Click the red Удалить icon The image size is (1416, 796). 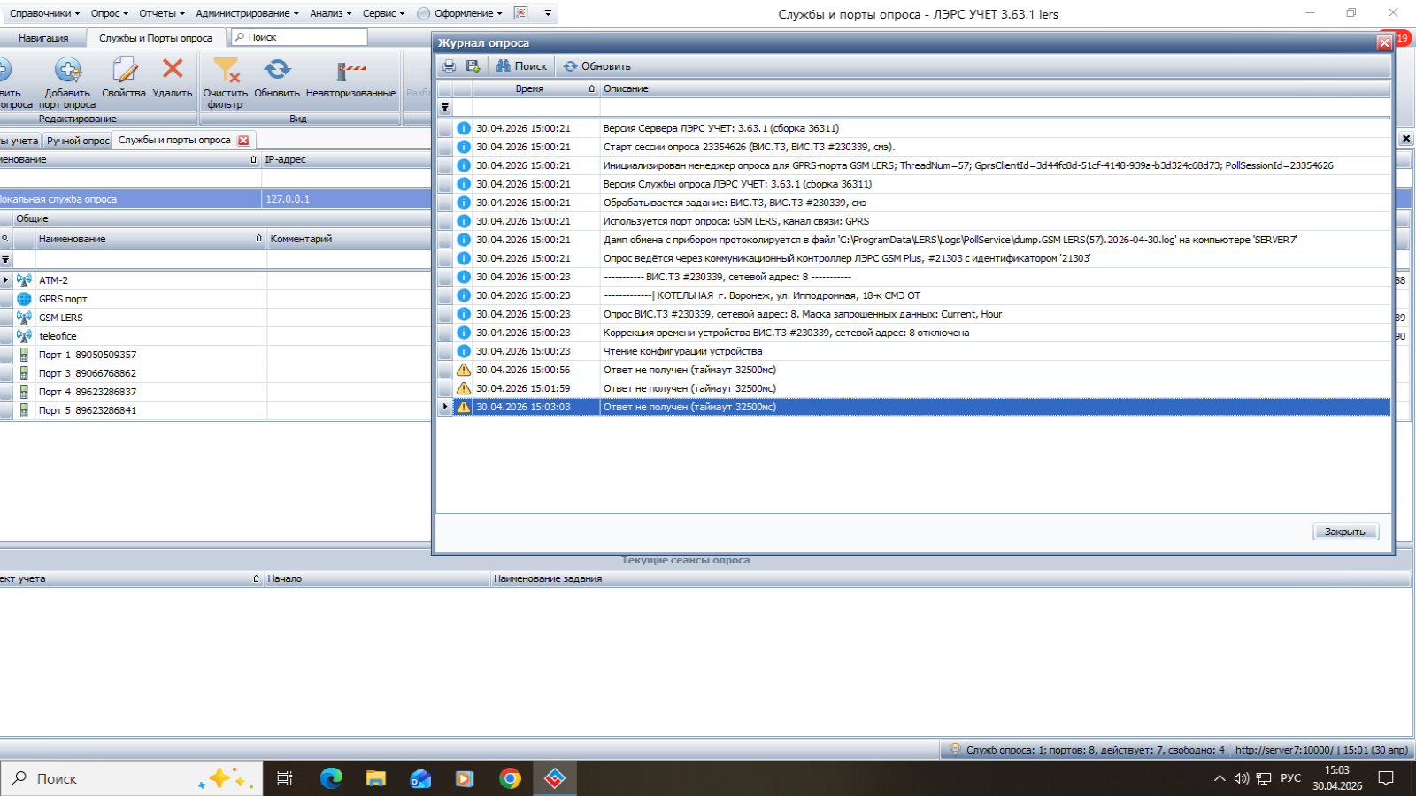coord(173,77)
